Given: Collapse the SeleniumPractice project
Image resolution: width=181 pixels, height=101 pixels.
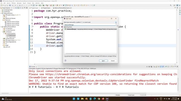Looking at the screenshot, I should tap(1, 13).
